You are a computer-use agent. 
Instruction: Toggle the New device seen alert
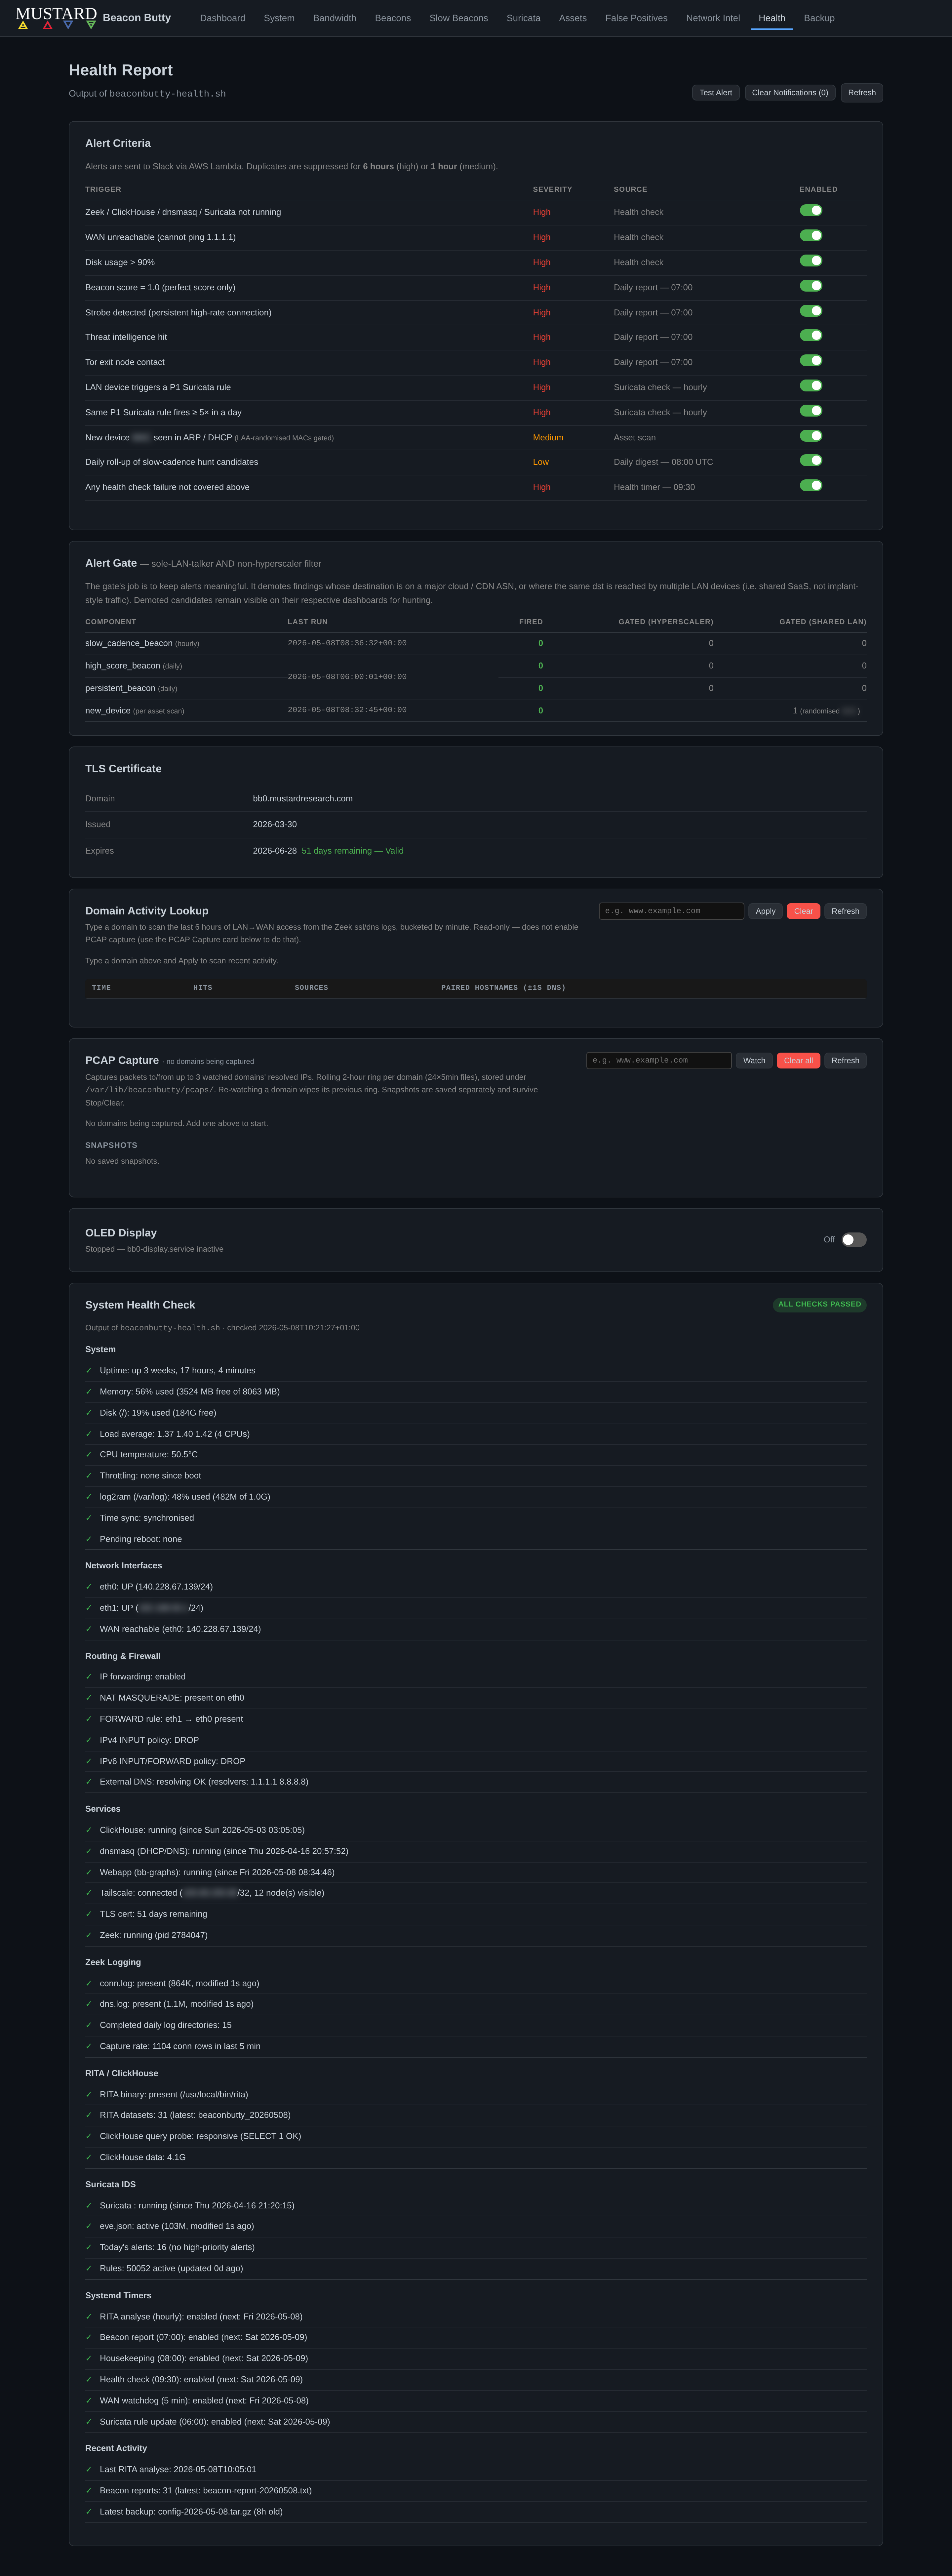811,436
